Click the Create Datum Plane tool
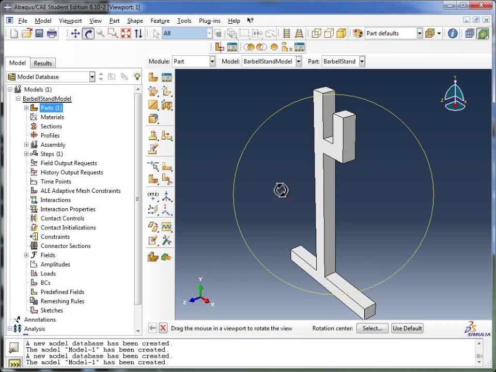The width and height of the screenshot is (496, 372). [x=153, y=210]
